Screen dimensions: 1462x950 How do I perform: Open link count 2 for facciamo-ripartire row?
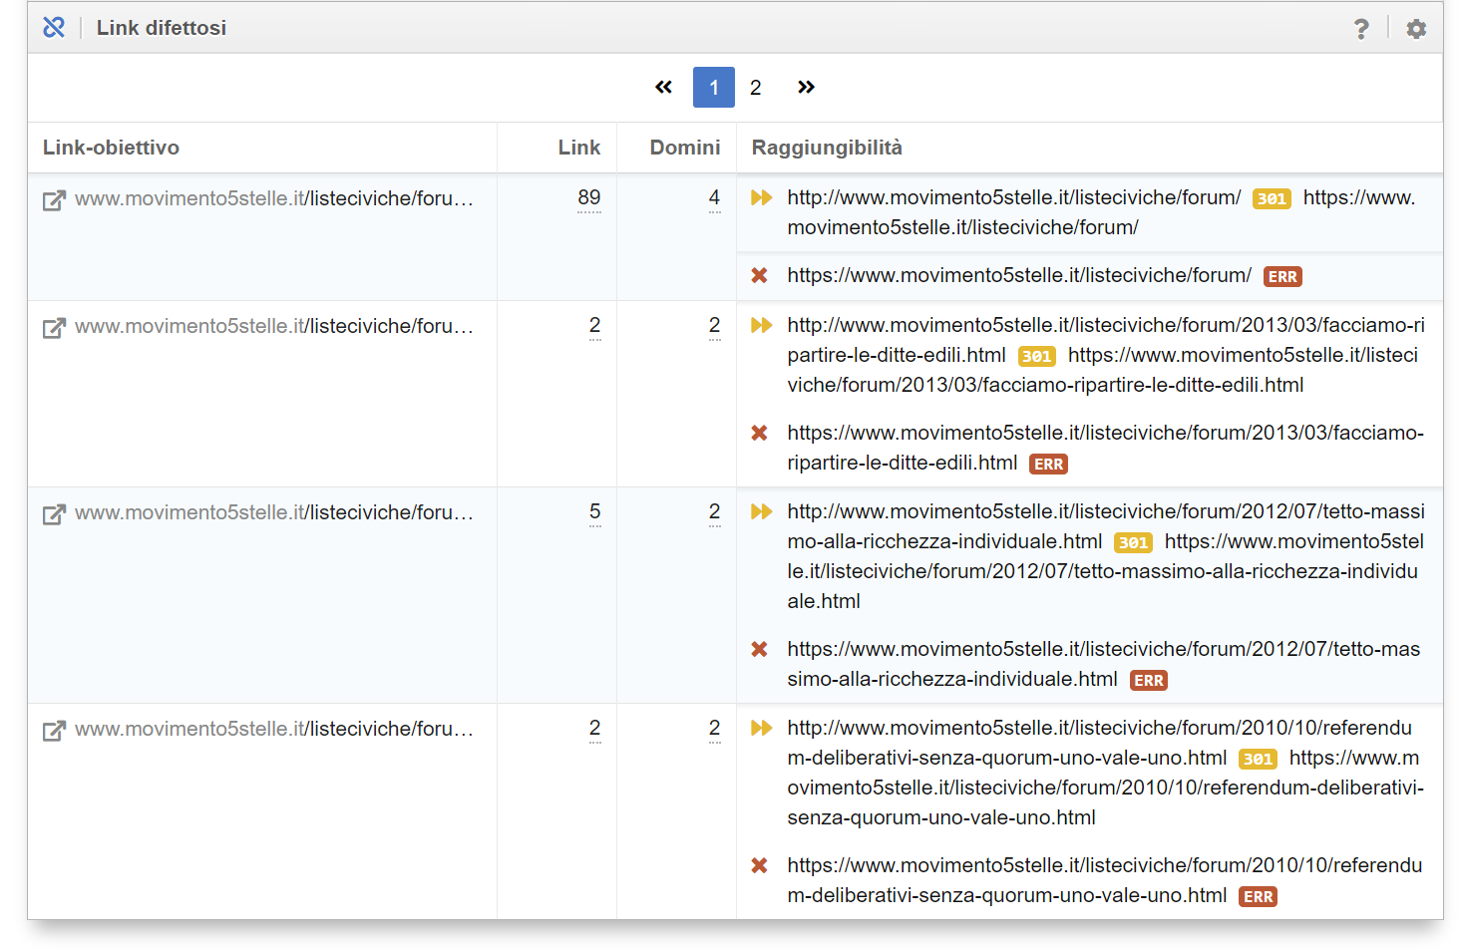(x=595, y=326)
